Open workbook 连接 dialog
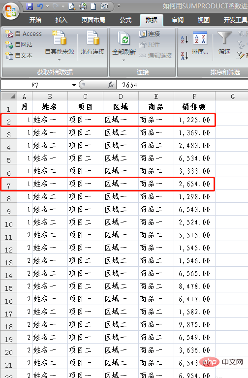The image size is (248, 378). point(150,34)
